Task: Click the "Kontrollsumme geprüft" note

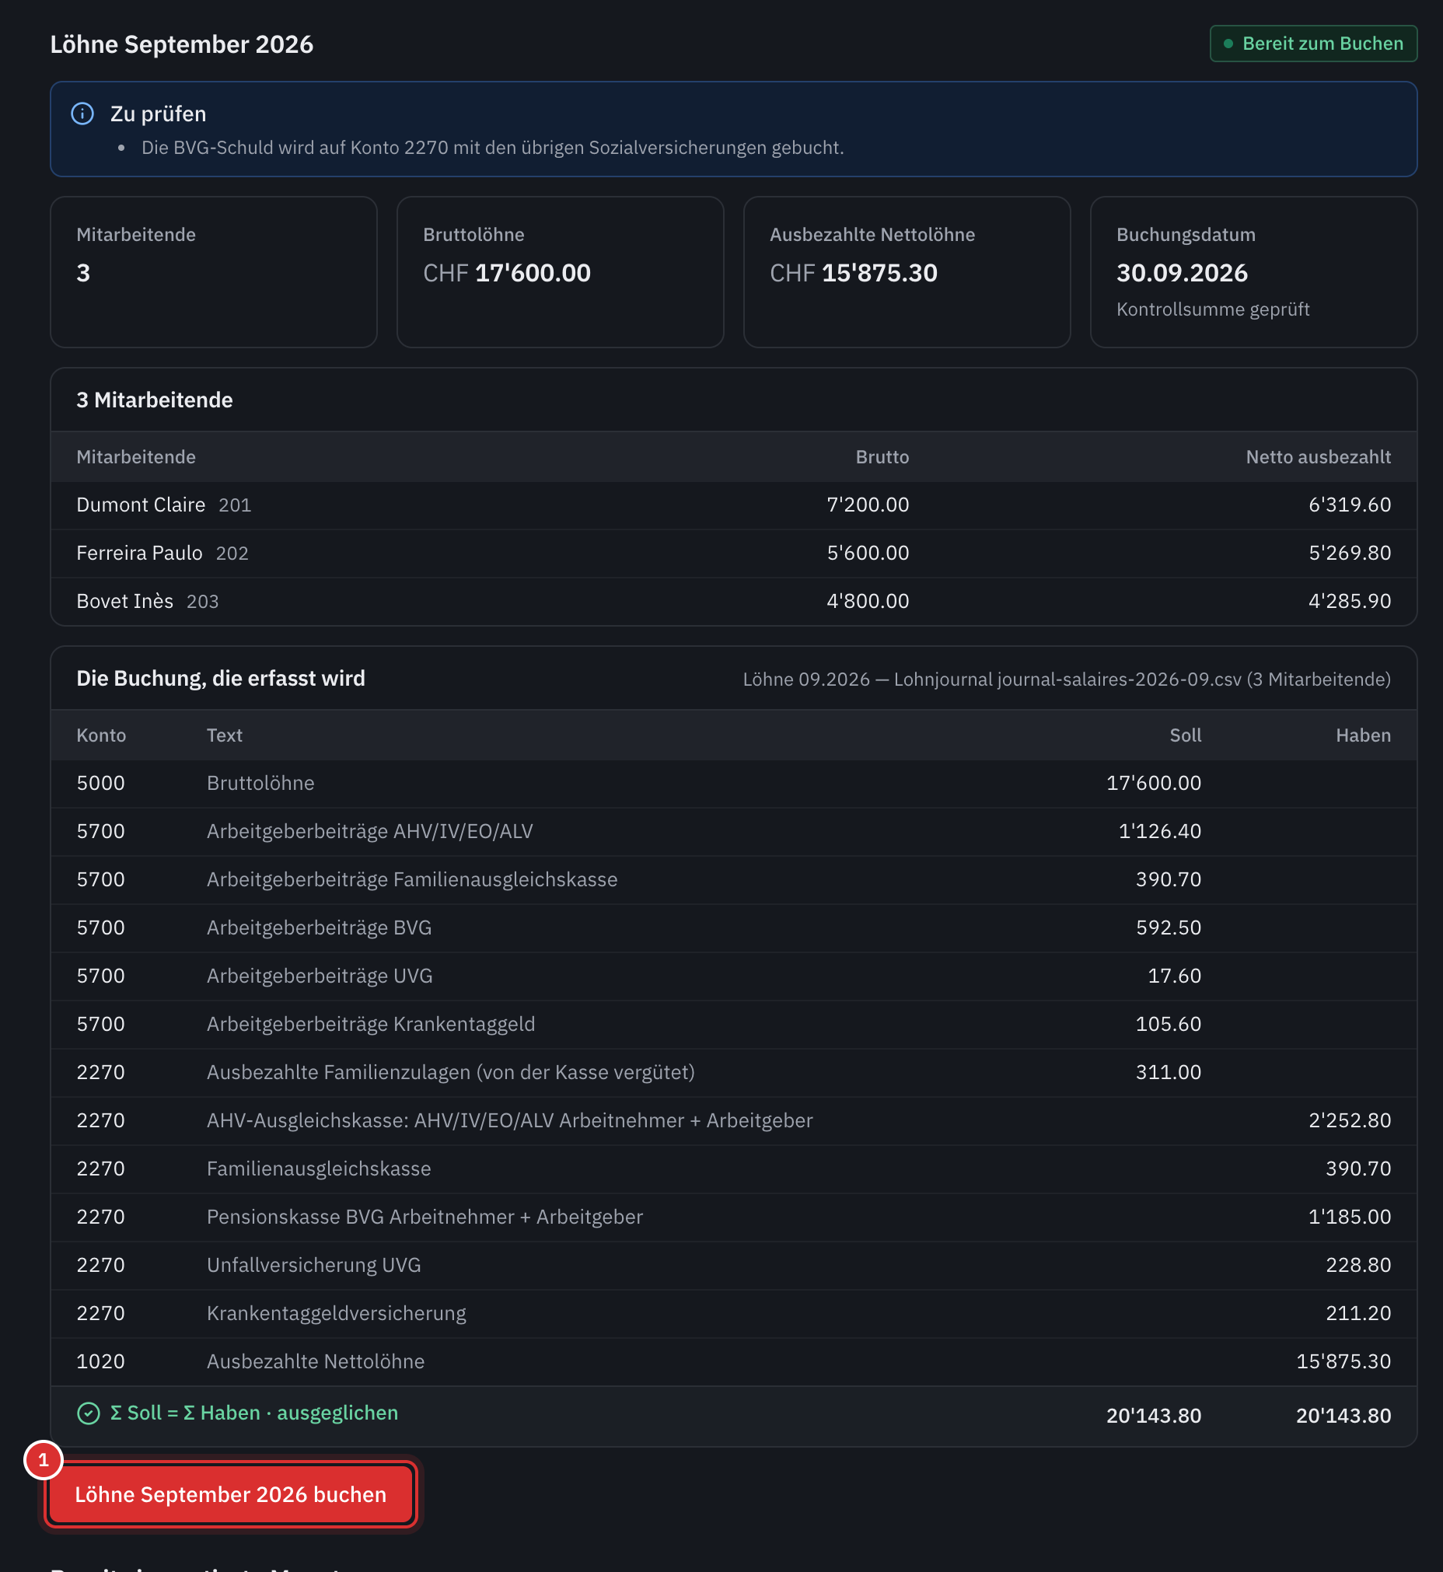Action: tap(1213, 309)
